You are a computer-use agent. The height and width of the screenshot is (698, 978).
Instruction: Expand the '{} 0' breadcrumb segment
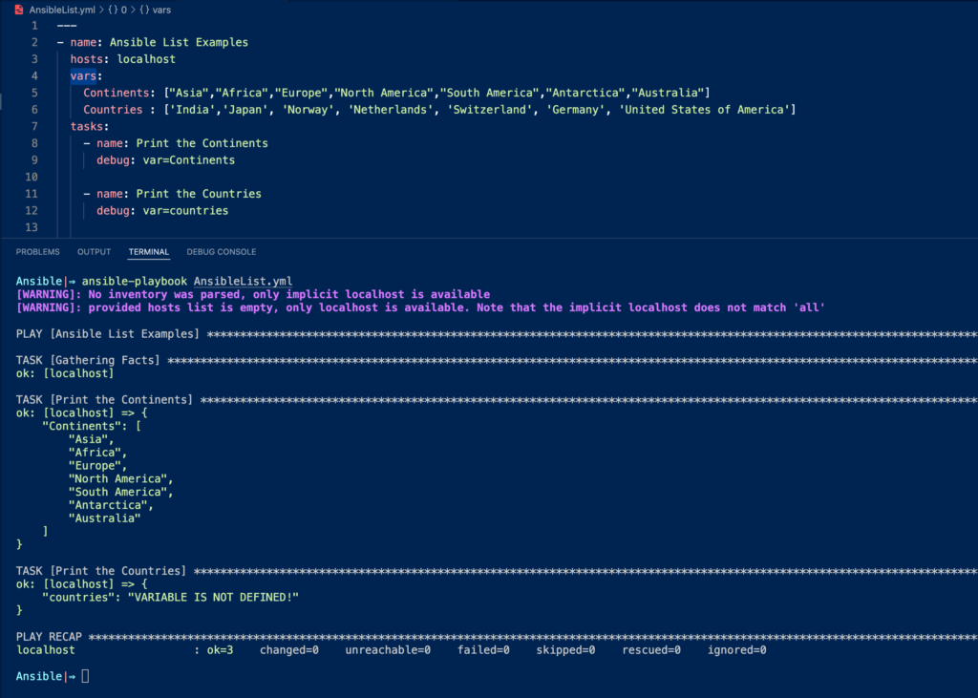[115, 10]
